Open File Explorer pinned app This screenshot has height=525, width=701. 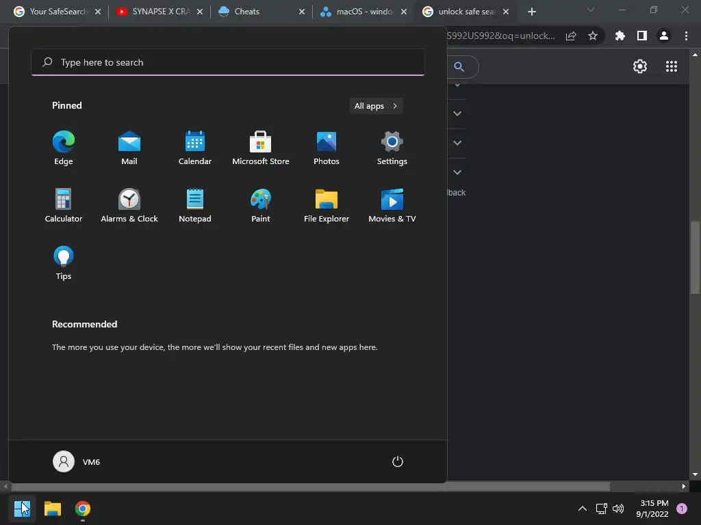(327, 205)
